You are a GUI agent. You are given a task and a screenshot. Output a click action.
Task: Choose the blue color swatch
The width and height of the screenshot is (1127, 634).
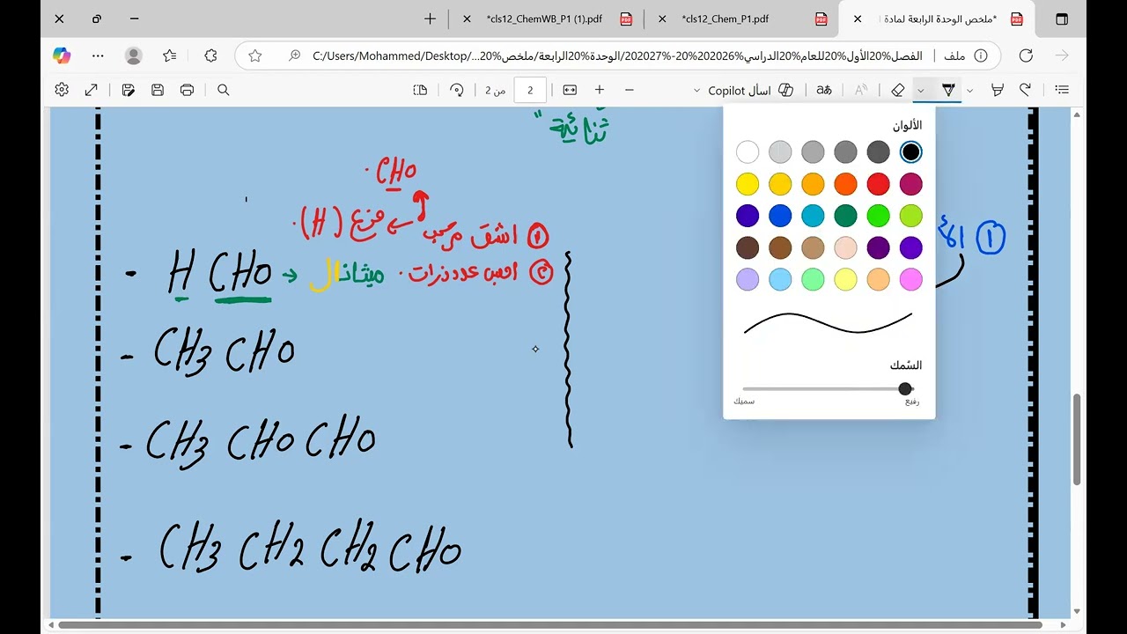click(780, 216)
